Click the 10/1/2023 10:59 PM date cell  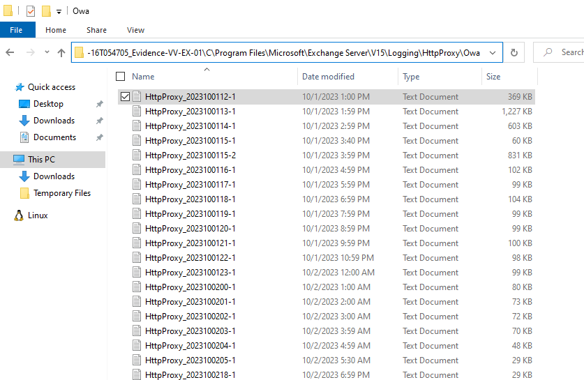338,258
